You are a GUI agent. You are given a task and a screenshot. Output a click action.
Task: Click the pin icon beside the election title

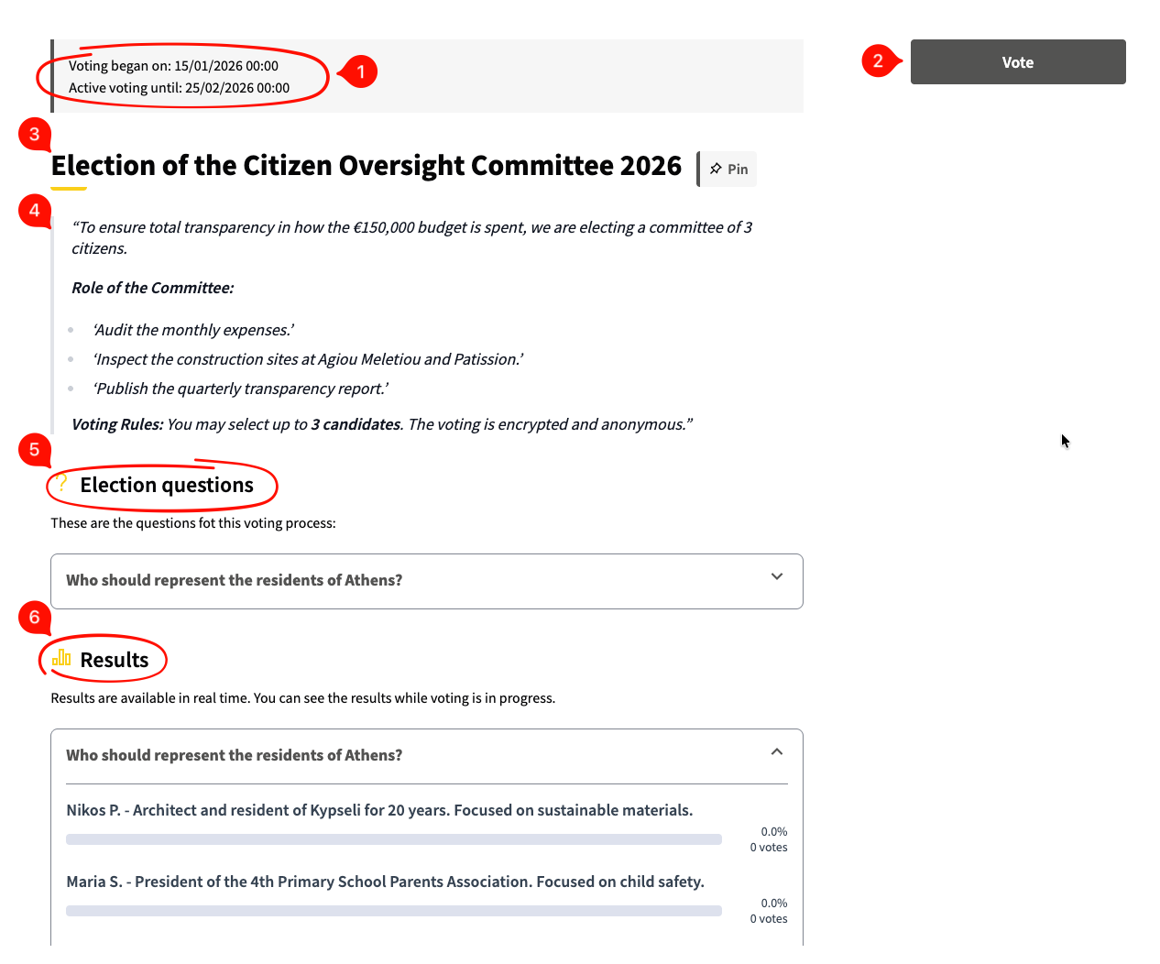[x=716, y=170]
